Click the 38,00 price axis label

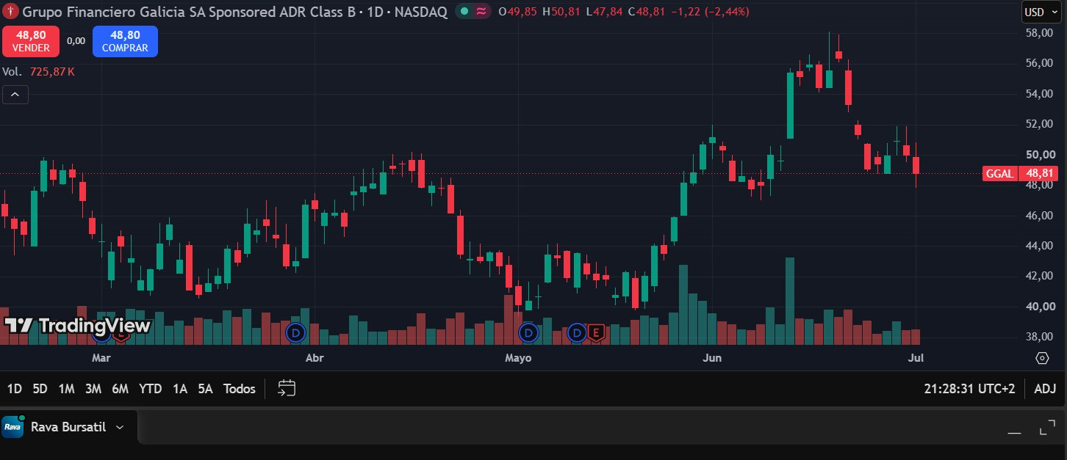tap(1040, 337)
